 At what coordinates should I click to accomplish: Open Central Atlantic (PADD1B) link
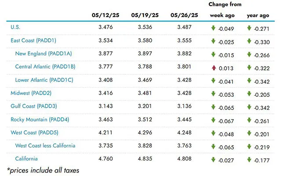(45, 66)
